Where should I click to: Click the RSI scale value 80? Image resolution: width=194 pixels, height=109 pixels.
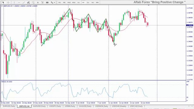(187, 85)
